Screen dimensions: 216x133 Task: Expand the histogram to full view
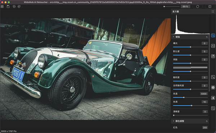[x=213, y=12]
